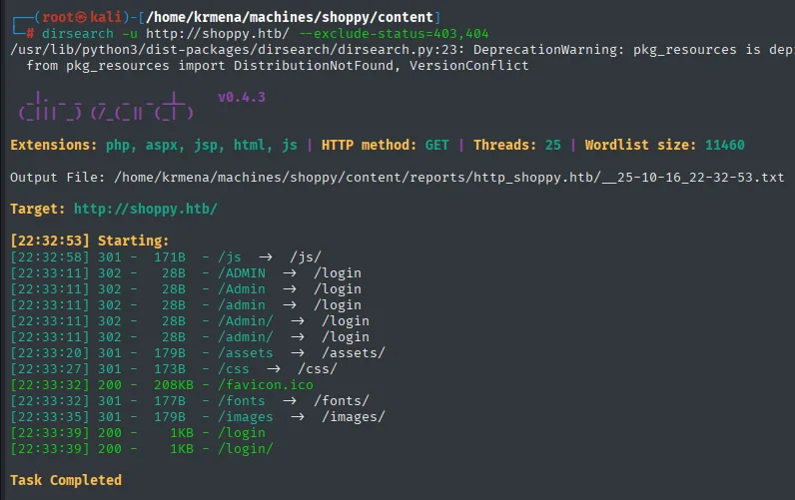Click the 'from pkg_resources import' line
This screenshot has width=795, height=500.
click(x=278, y=66)
